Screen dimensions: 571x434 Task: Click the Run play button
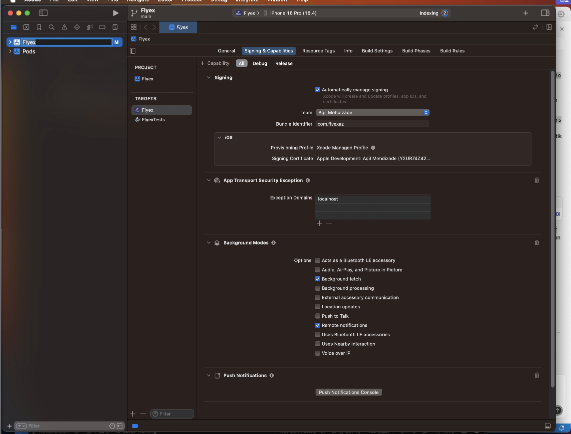(x=116, y=13)
